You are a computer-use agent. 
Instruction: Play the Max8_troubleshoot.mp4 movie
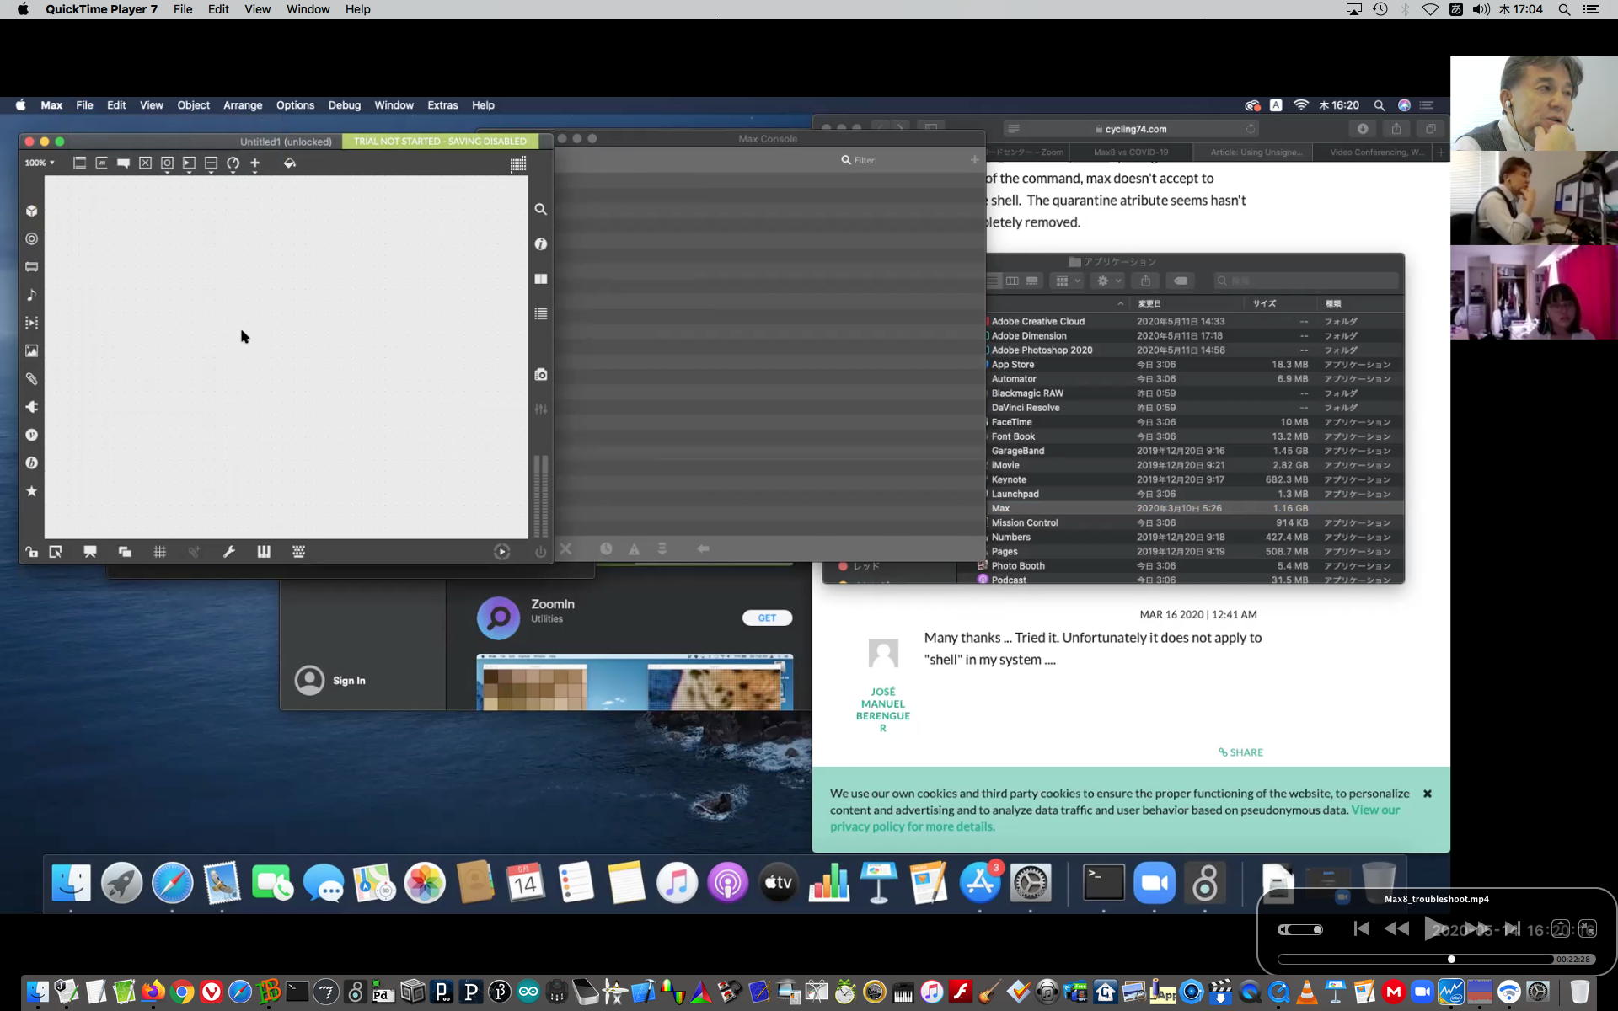tap(1433, 928)
